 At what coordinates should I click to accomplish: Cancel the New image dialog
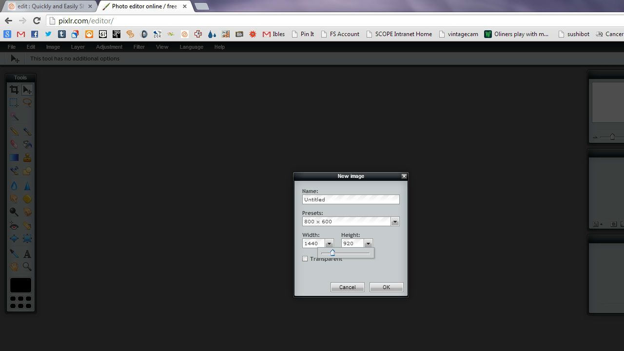pyautogui.click(x=347, y=287)
